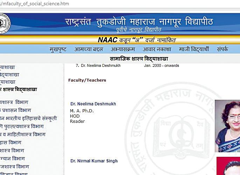The height and width of the screenshot is (175, 240).
Task: Open the photo of Dr. Neelima Deshmukh
Action: (x=227, y=126)
